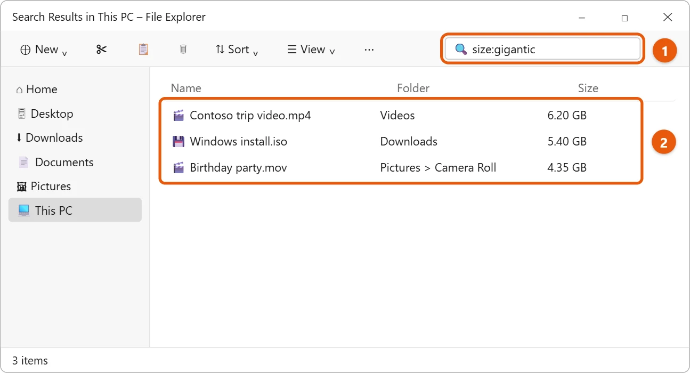
Task: Click the Paste clipboard icon
Action: (x=143, y=50)
